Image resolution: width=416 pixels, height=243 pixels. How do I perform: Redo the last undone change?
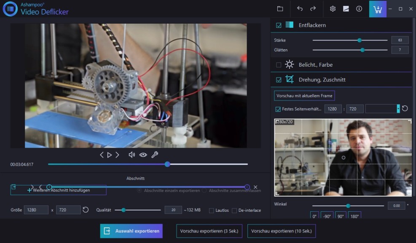[x=313, y=8]
